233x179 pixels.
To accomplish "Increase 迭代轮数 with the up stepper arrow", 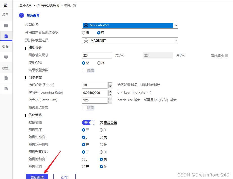I will point(110,84).
